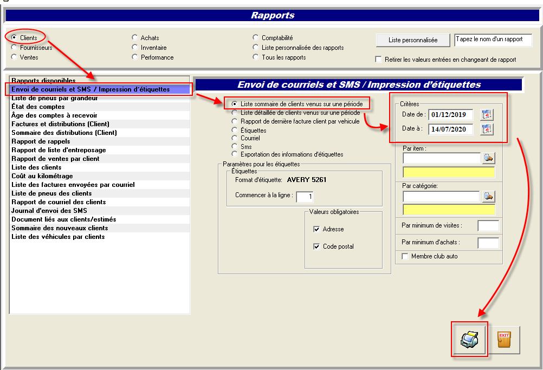Select Liste des factures envoyées par courriel
This screenshot has height=370, width=543.
point(100,185)
